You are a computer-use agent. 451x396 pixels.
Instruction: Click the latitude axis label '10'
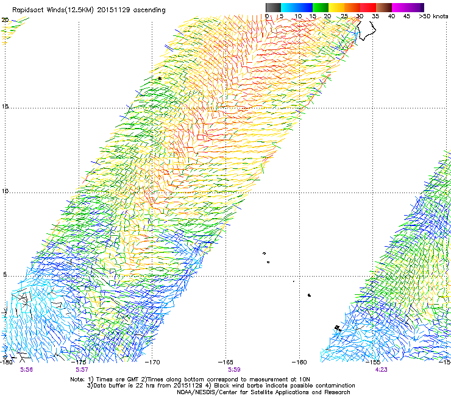[x=5, y=191]
